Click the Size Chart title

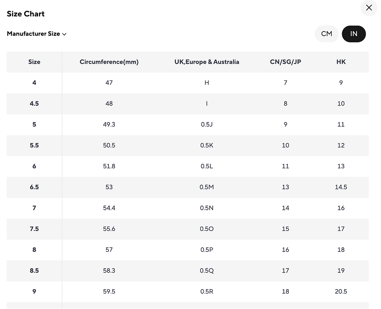(x=26, y=14)
